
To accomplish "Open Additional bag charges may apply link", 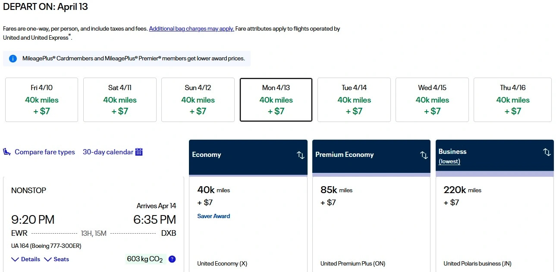I will [x=192, y=29].
